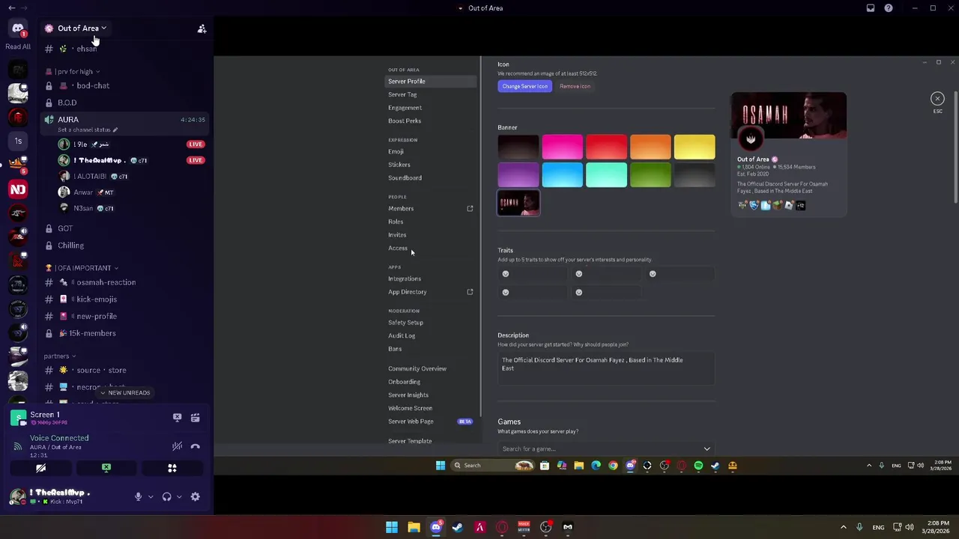959x539 pixels.
Task: Open File Explorer on bottom taskbar
Action: (414, 527)
